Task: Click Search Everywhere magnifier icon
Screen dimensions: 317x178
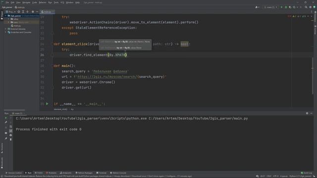Action: tap(306, 7)
